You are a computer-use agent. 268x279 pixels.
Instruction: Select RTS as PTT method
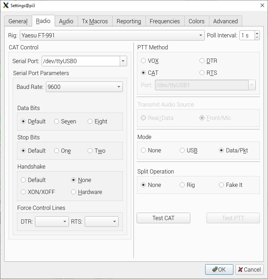(x=208, y=73)
